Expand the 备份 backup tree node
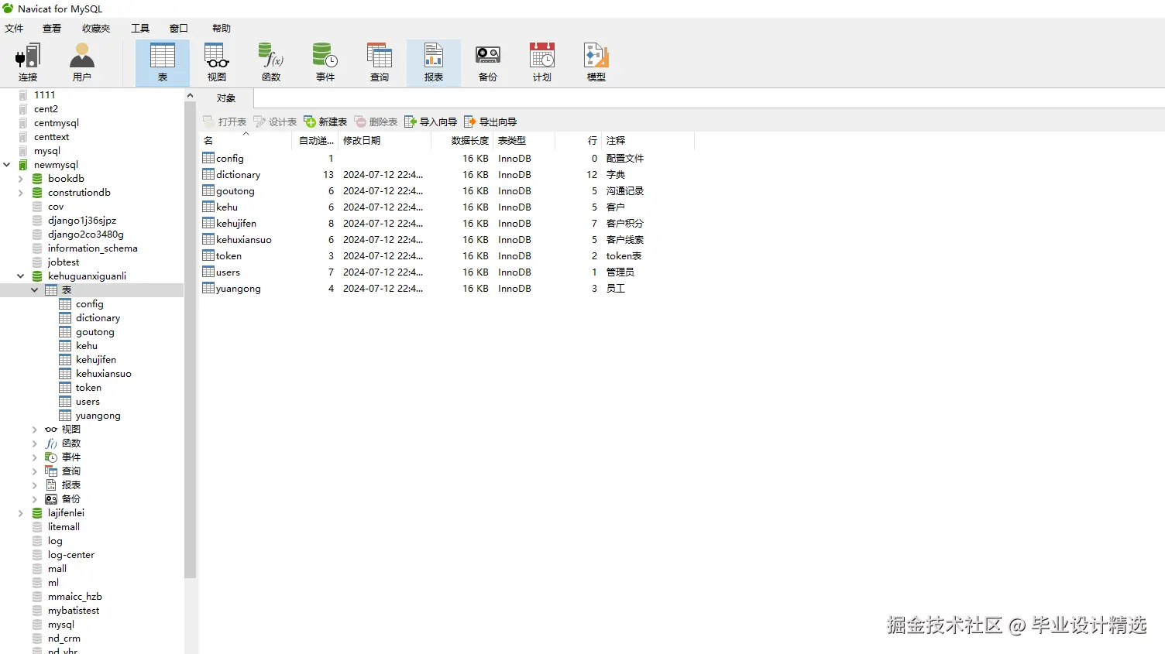Image resolution: width=1165 pixels, height=654 pixels. pos(35,499)
